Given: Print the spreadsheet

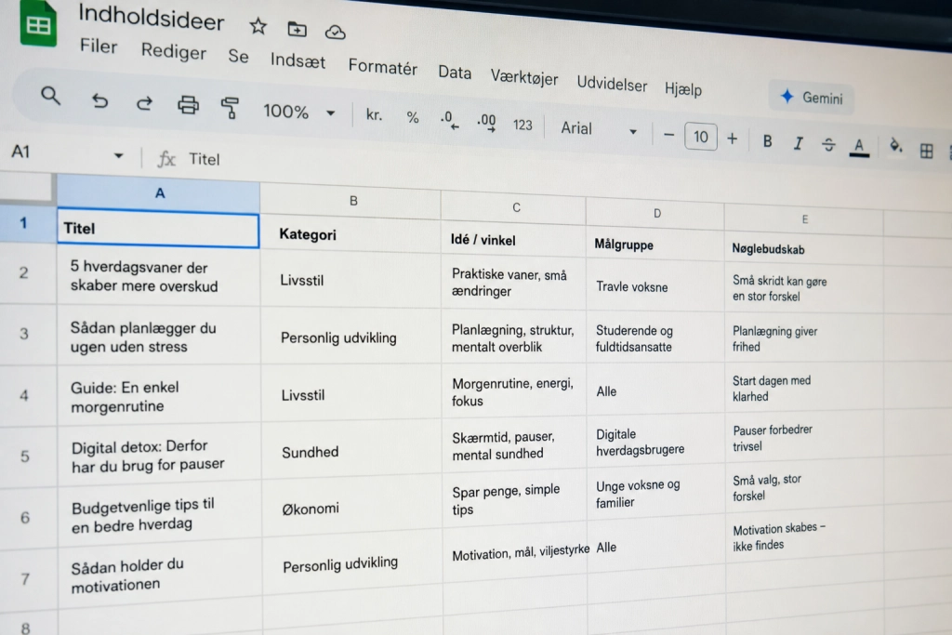Looking at the screenshot, I should [x=188, y=105].
